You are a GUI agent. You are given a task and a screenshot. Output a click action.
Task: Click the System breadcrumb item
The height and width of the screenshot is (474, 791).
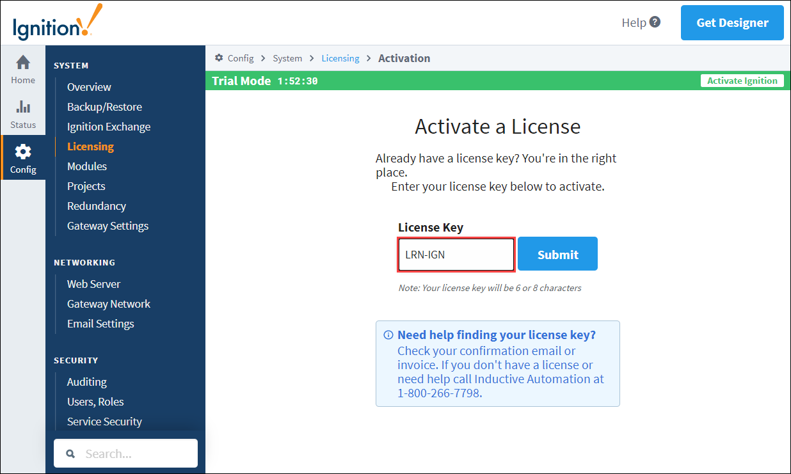pos(287,58)
